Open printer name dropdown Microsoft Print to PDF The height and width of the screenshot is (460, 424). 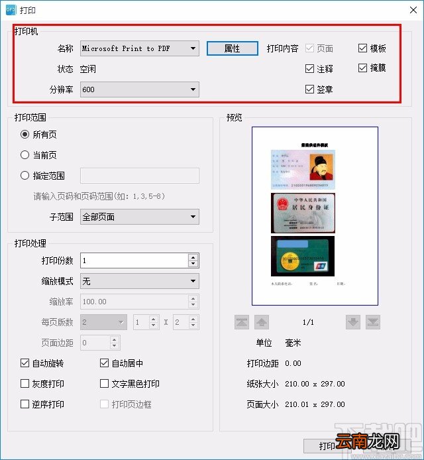[140, 48]
